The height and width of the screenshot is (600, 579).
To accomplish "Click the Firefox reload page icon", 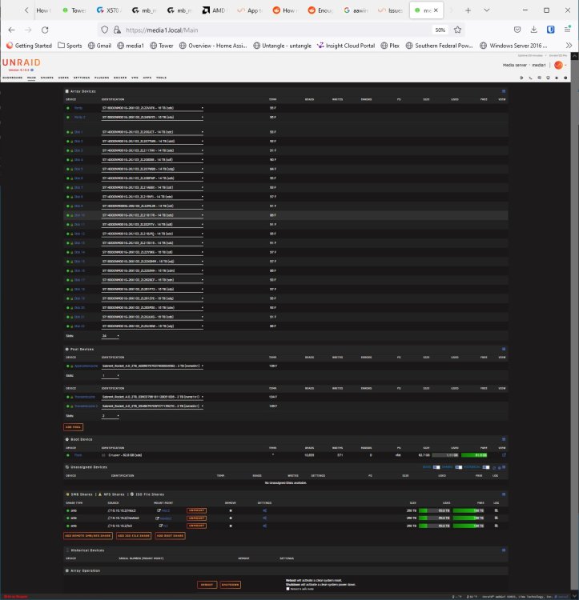I will [x=45, y=30].
